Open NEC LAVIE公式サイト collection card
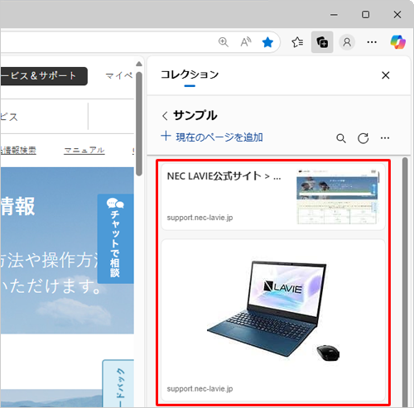Screen dimensions: 414x408 point(273,197)
